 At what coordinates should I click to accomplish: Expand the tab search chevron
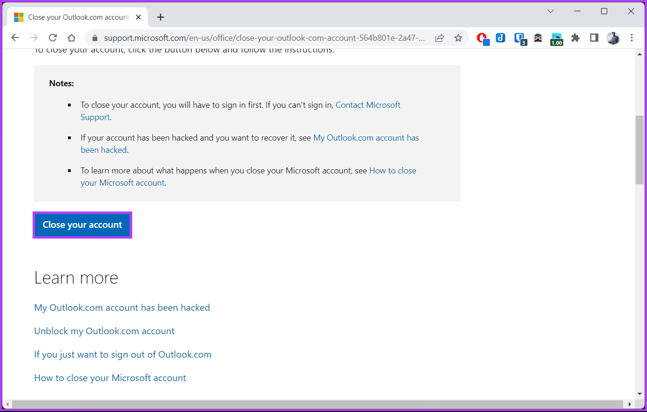click(550, 11)
